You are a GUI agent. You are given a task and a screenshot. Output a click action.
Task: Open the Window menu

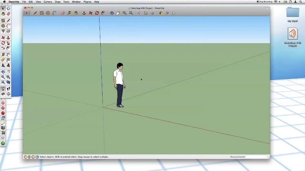(76, 2)
